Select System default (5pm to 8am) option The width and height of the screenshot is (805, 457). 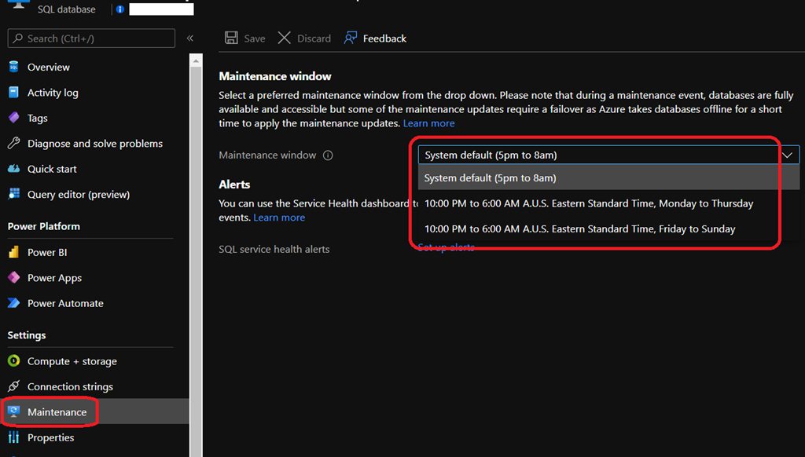(490, 178)
